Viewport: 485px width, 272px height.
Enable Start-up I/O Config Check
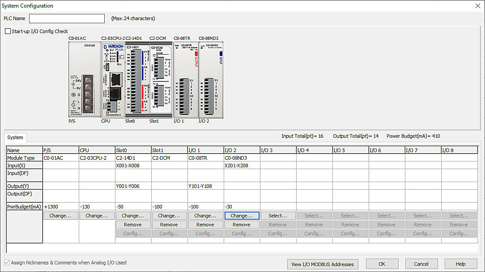[x=8, y=31]
